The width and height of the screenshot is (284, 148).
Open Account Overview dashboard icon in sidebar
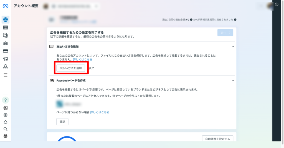(x=5, y=19)
